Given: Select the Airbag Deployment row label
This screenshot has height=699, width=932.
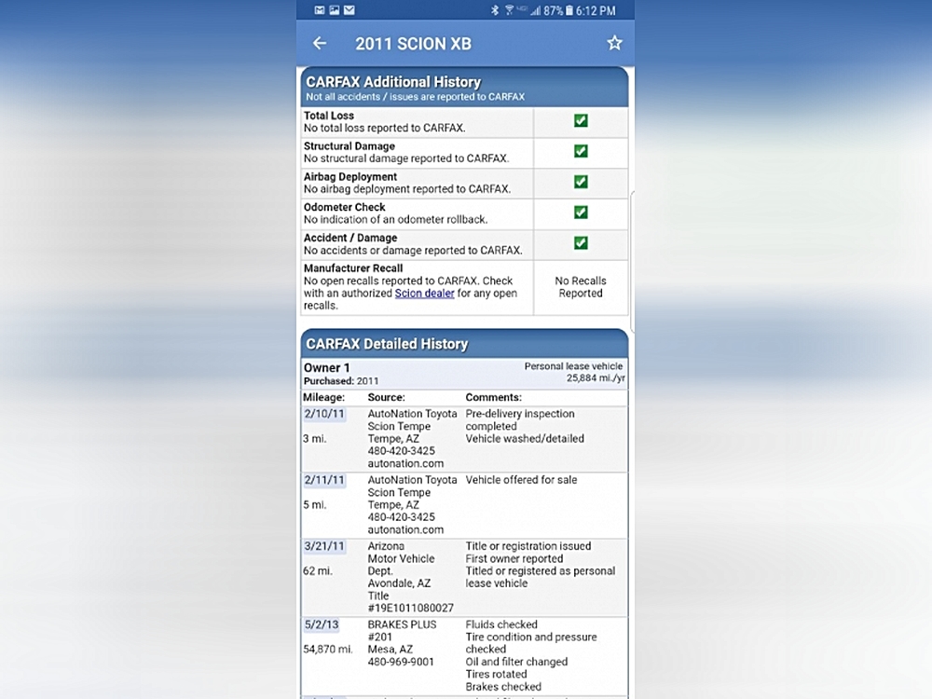Looking at the screenshot, I should point(350,176).
